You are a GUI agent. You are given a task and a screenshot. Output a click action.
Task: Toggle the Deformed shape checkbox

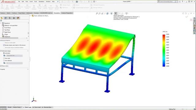(1, 51)
